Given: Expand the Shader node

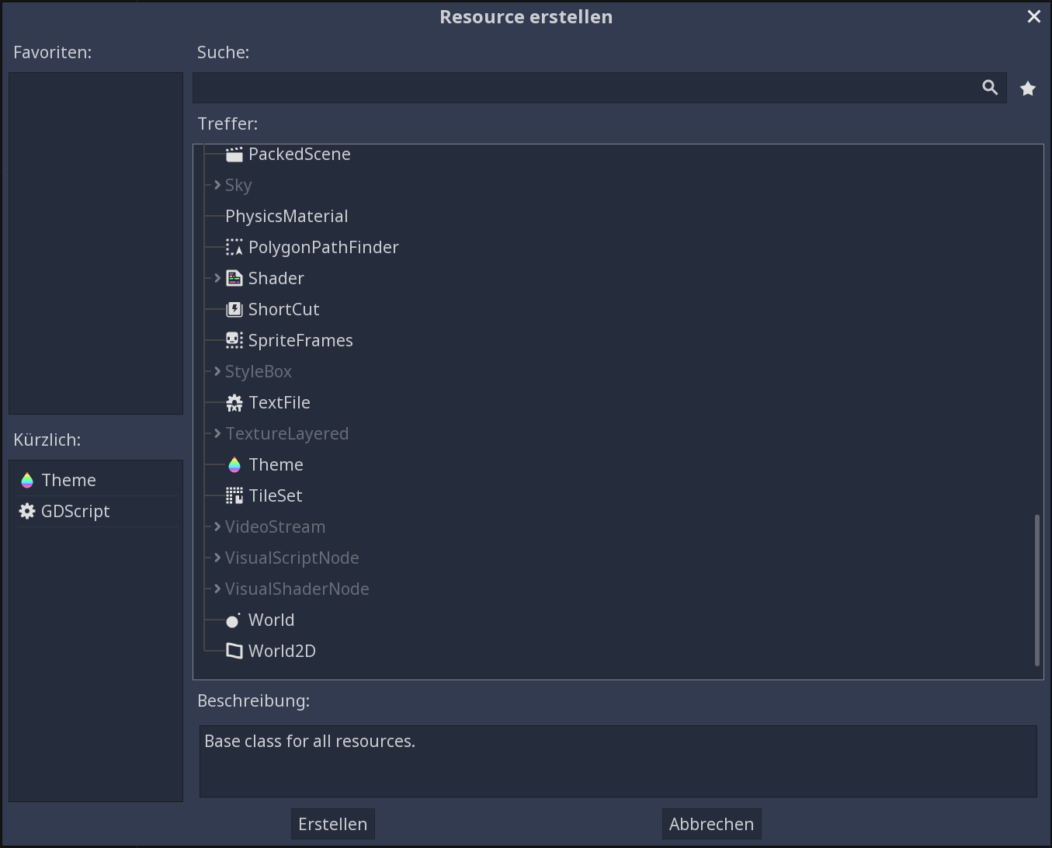Looking at the screenshot, I should (217, 278).
